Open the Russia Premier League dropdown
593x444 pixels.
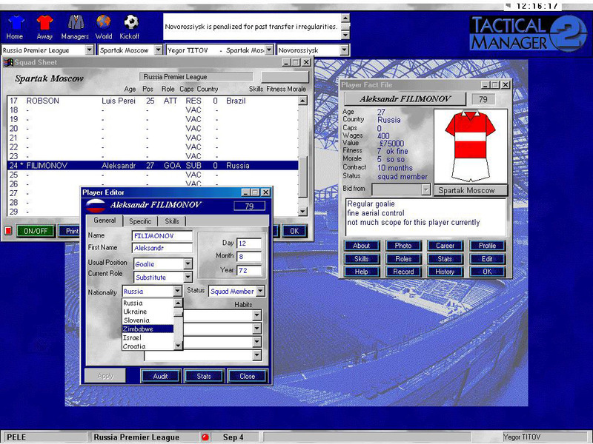coord(89,50)
